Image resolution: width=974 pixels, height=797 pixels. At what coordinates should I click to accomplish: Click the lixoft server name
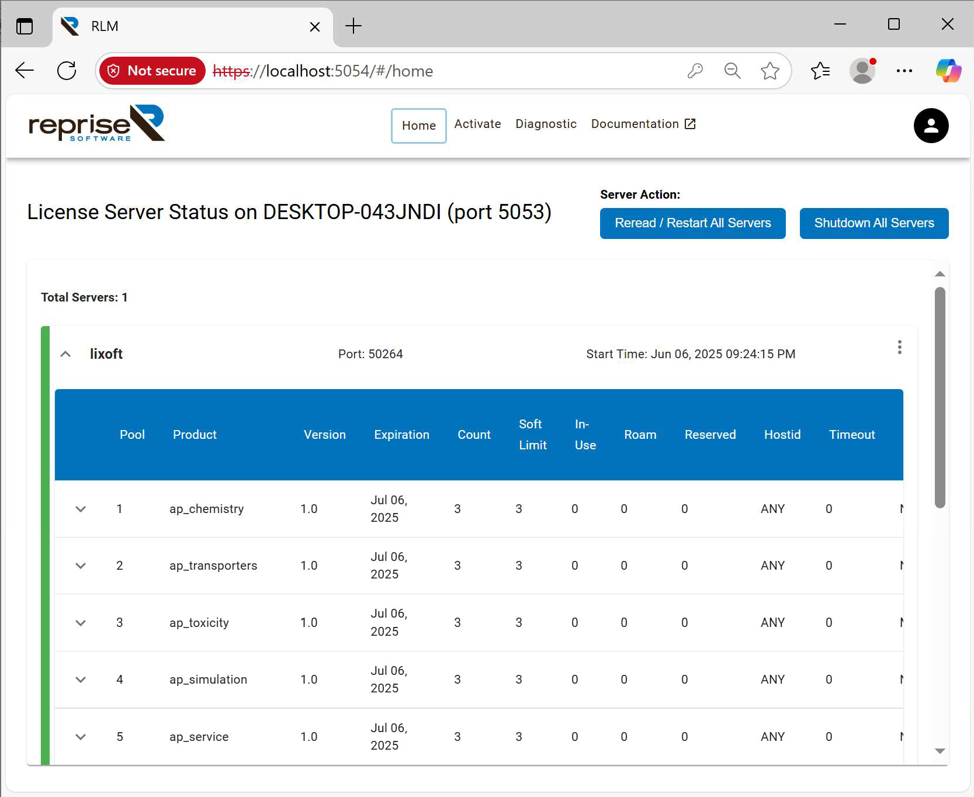[106, 354]
